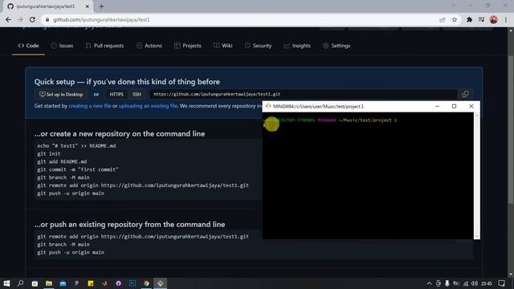Open the Wiki tab
This screenshot has height=289, width=514.
click(x=223, y=46)
